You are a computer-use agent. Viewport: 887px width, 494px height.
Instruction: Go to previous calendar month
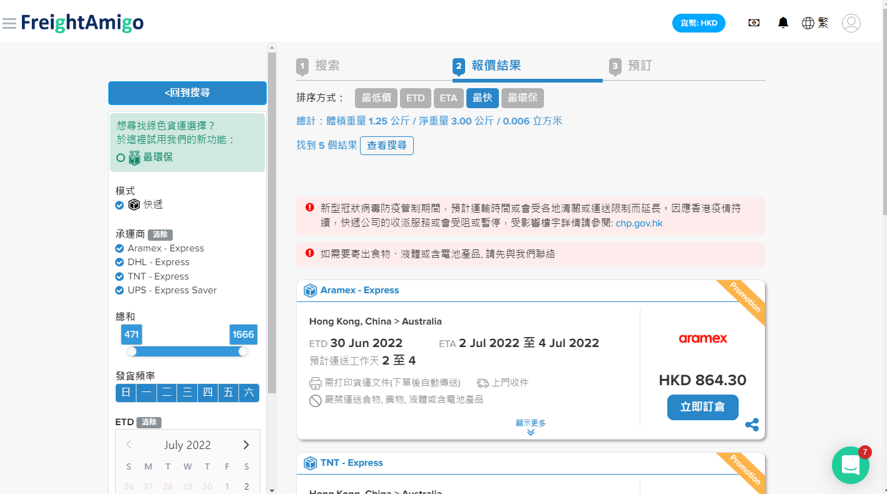129,445
